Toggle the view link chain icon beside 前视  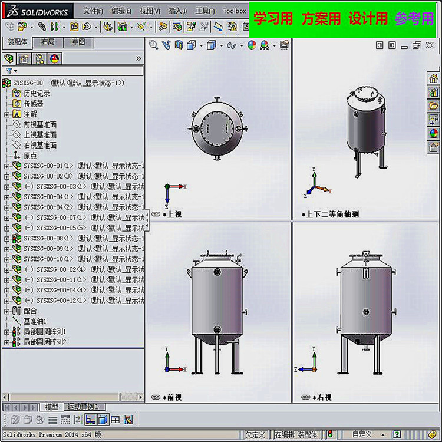(156, 397)
